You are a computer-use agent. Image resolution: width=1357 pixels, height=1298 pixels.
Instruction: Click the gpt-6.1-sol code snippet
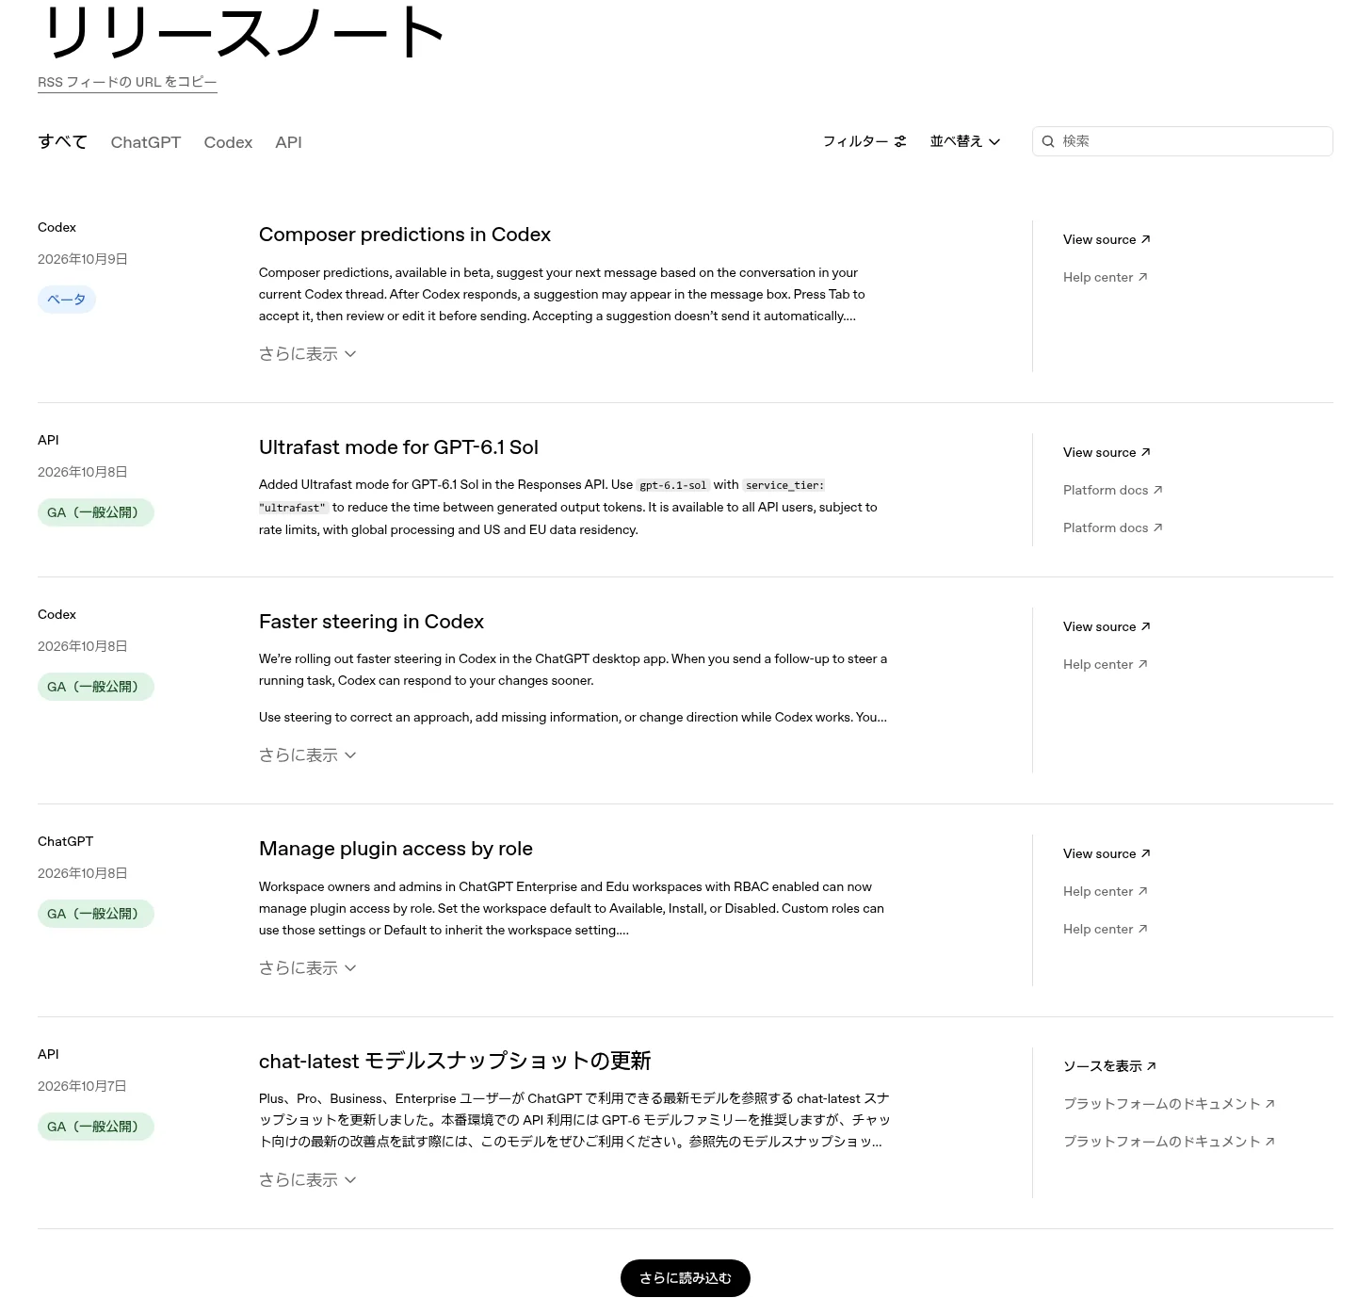coord(672,485)
